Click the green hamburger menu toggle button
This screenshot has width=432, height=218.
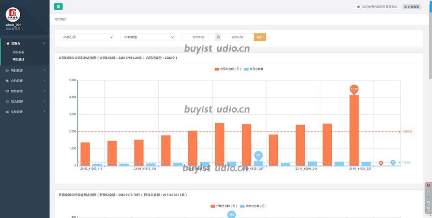58,6
